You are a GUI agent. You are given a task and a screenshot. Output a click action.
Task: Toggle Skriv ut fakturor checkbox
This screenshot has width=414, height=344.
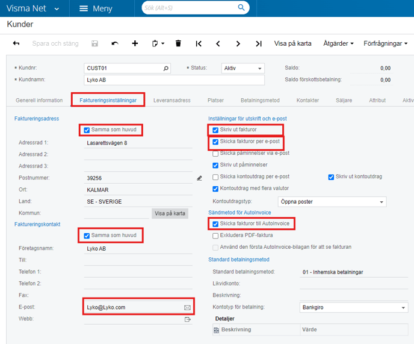point(215,130)
